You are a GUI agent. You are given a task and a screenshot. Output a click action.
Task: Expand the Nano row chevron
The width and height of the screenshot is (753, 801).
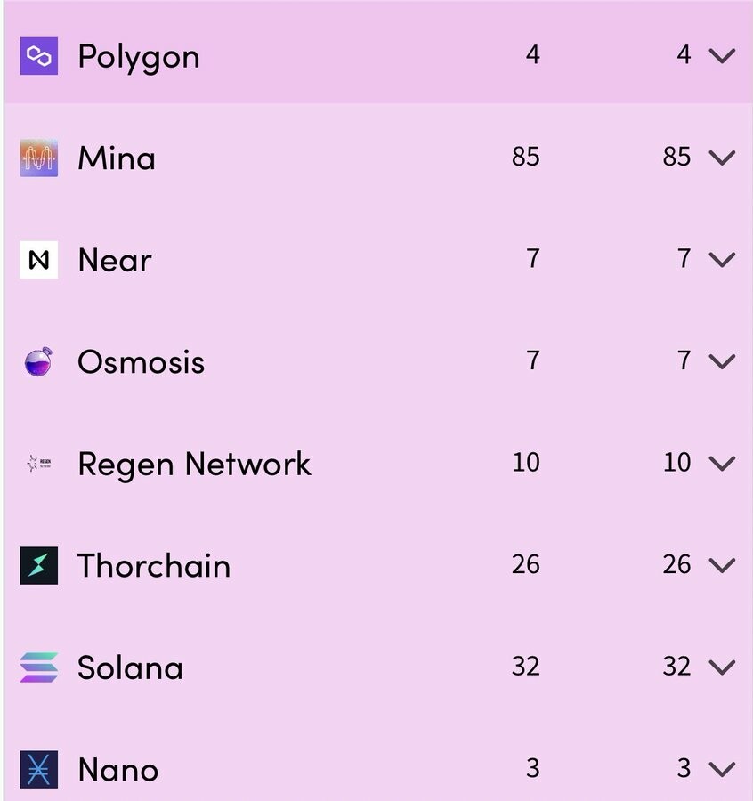[x=721, y=769]
